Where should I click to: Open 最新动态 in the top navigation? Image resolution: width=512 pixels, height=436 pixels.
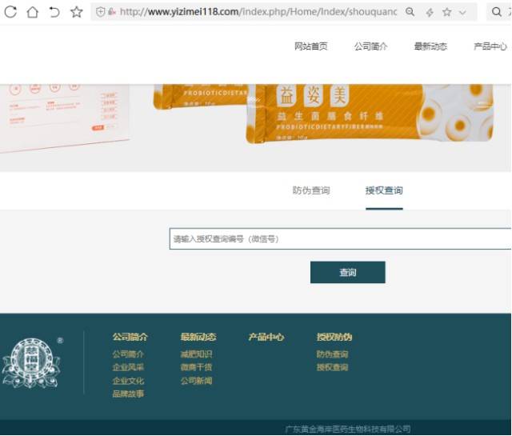(x=430, y=46)
